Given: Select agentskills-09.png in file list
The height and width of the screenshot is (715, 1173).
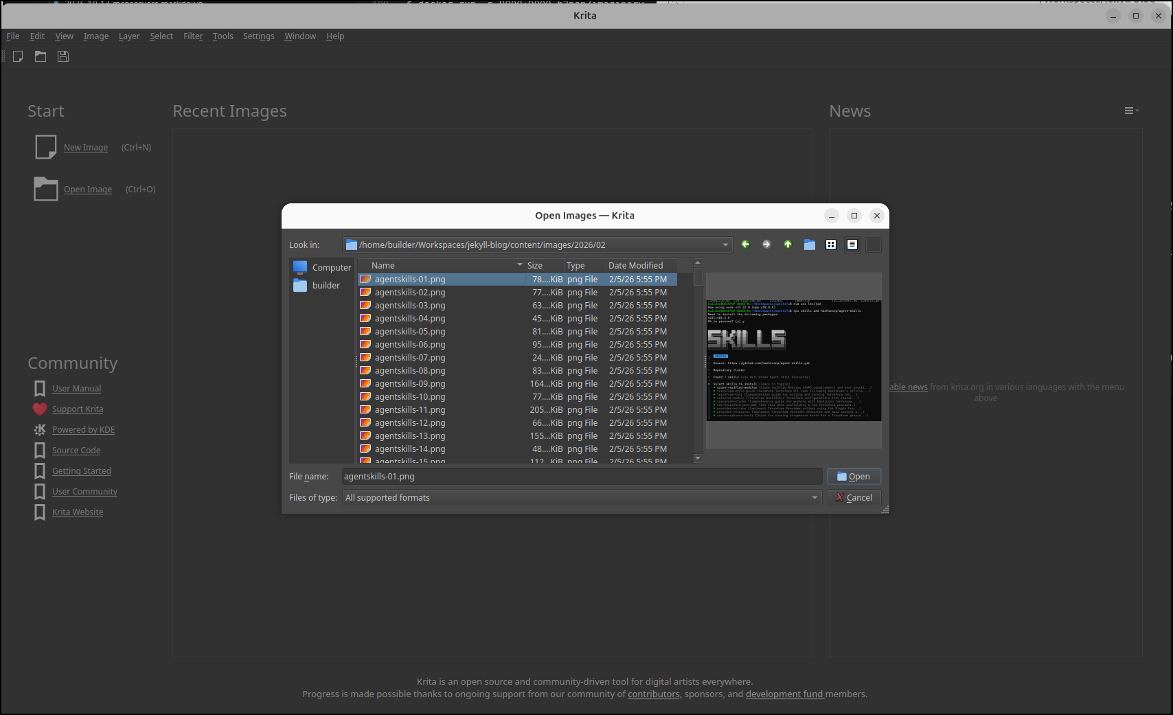Looking at the screenshot, I should tap(410, 384).
